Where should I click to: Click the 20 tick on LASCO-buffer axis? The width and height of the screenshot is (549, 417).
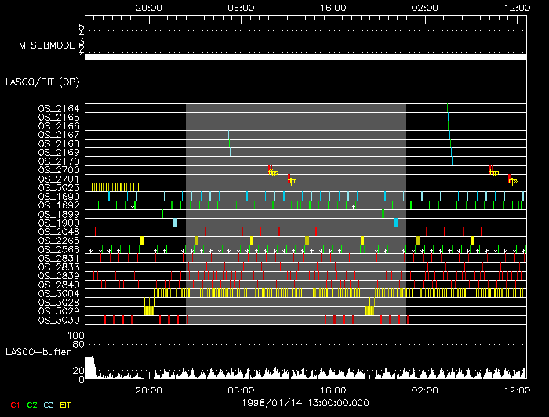pos(78,371)
